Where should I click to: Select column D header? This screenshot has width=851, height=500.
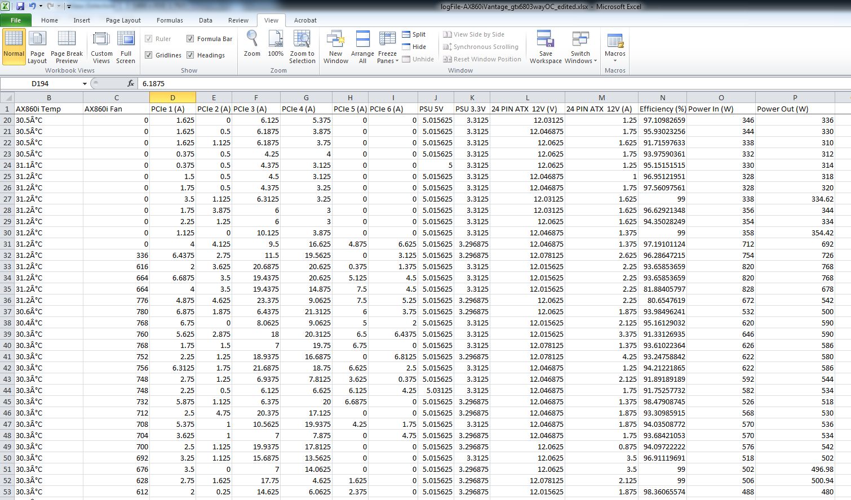pos(172,97)
